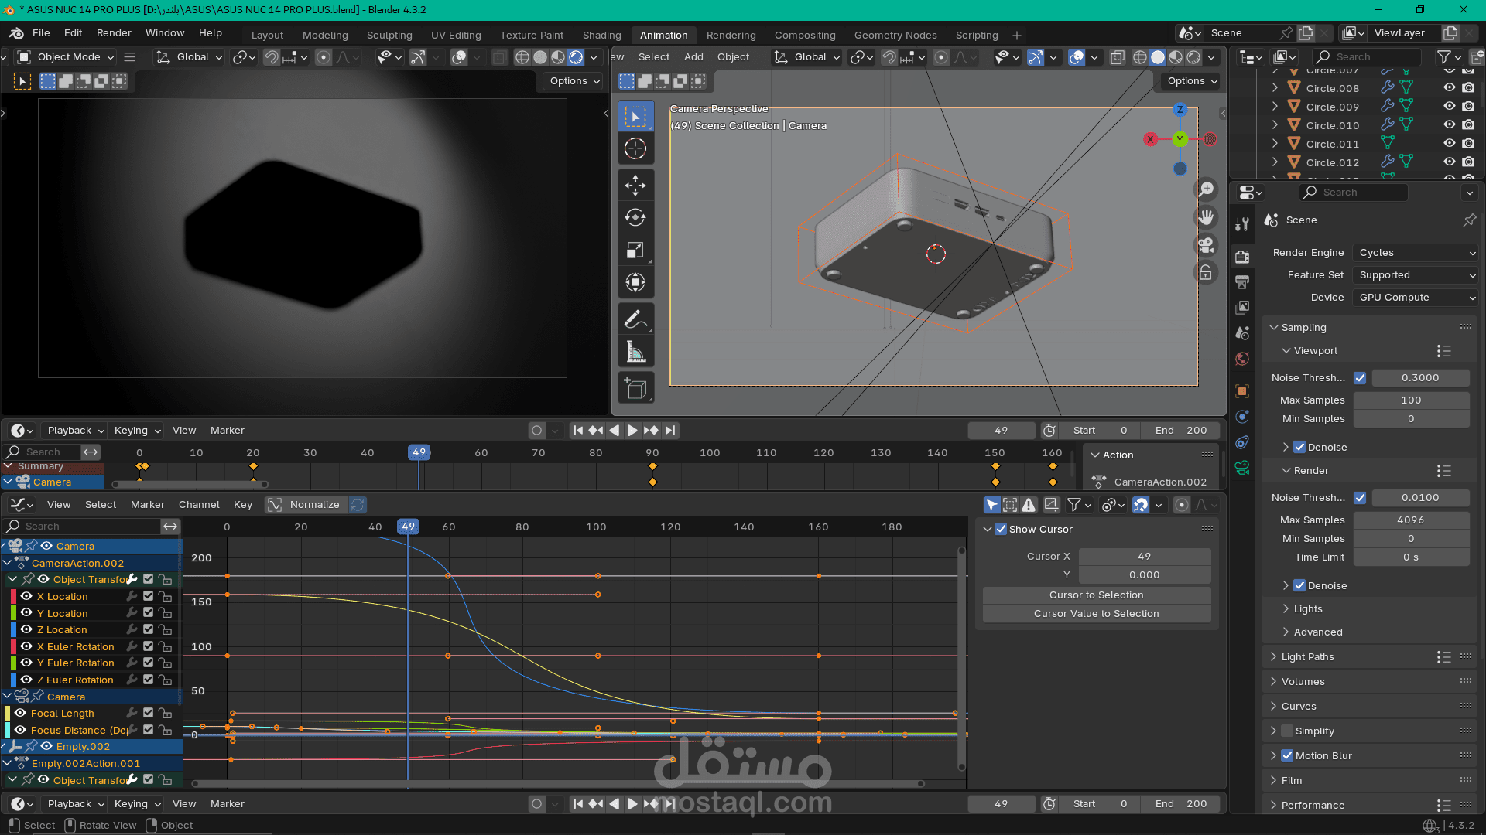Uncheck the Show Cursor checkbox
The width and height of the screenshot is (1486, 835).
click(x=1001, y=529)
